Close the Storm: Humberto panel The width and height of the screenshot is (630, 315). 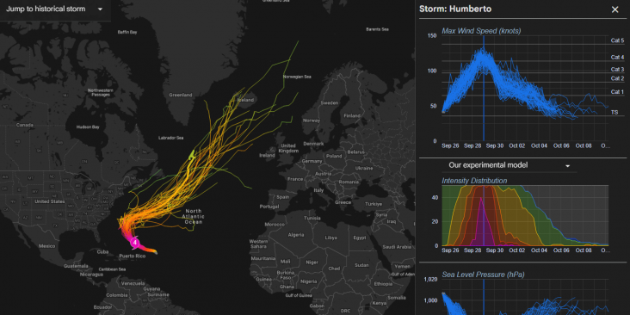point(615,9)
